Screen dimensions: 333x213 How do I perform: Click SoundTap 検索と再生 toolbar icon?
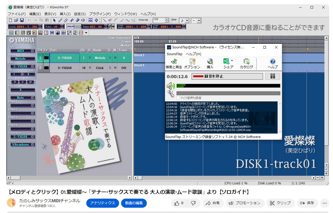174,64
